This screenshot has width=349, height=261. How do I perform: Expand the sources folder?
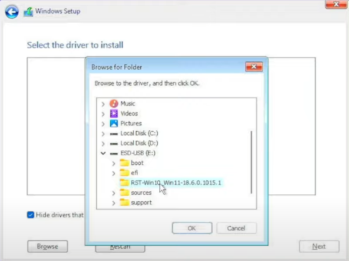[114, 193]
